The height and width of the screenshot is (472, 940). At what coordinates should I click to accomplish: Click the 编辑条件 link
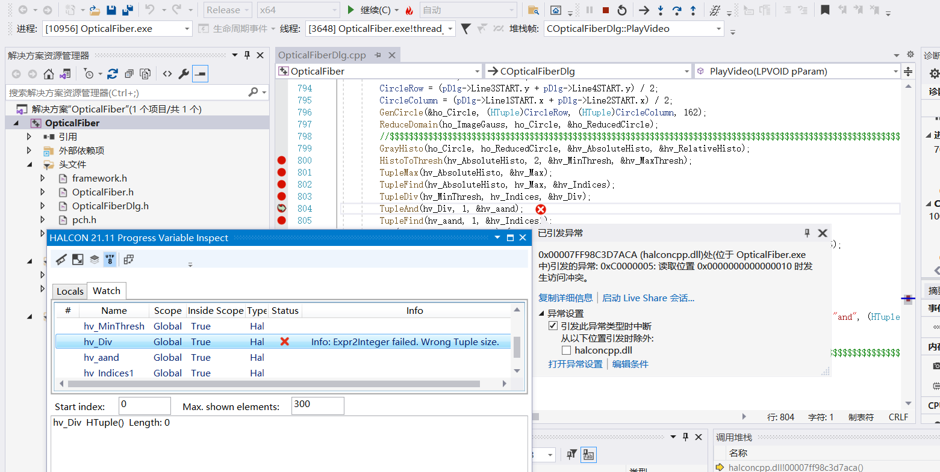(630, 364)
